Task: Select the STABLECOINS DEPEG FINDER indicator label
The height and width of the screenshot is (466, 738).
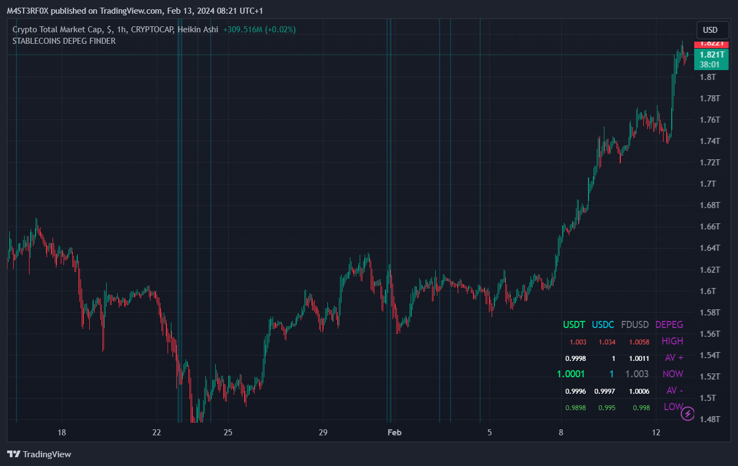Action: pos(64,41)
